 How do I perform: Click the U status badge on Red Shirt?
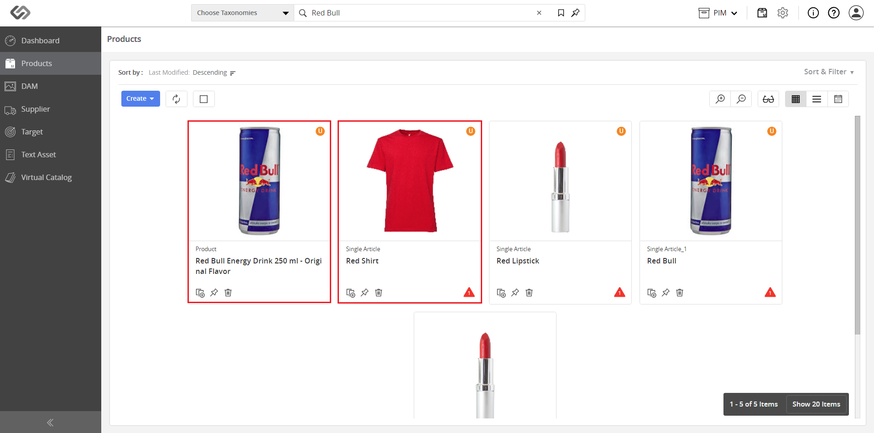point(471,131)
